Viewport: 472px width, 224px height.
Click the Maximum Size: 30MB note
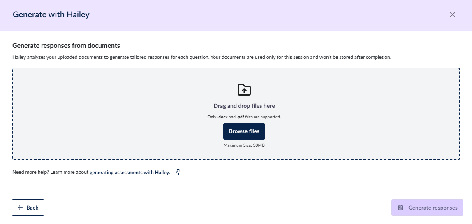(x=244, y=145)
